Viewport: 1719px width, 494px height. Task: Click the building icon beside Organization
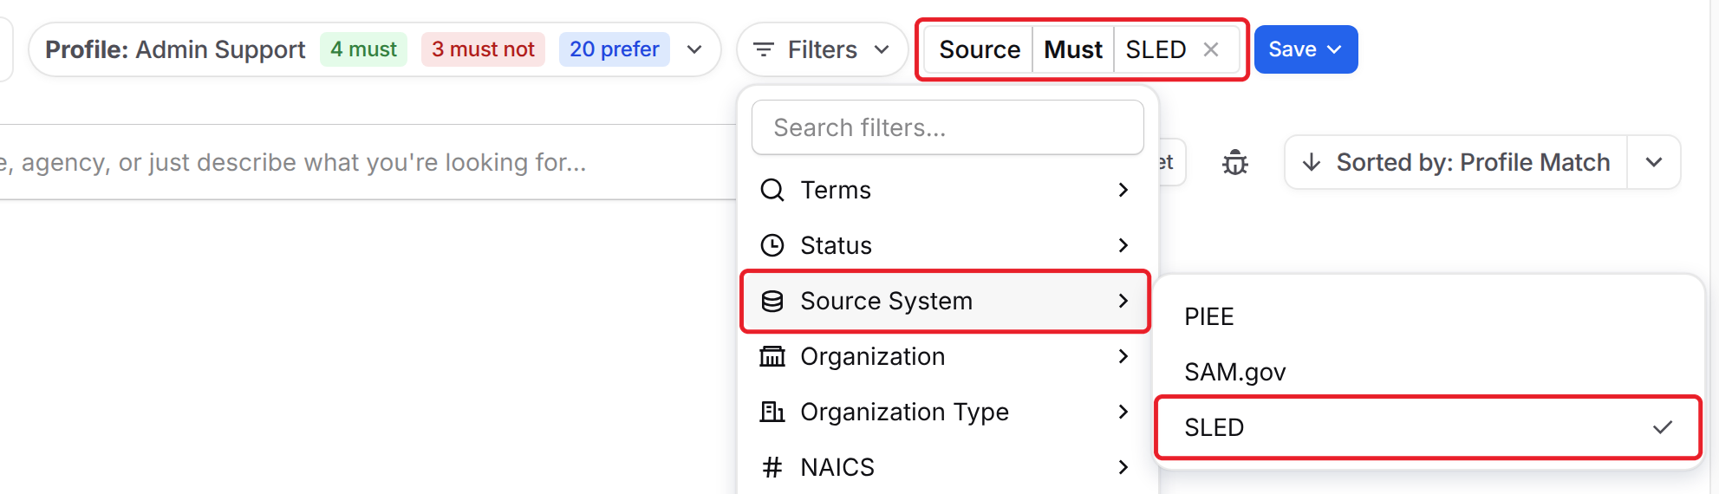(772, 356)
